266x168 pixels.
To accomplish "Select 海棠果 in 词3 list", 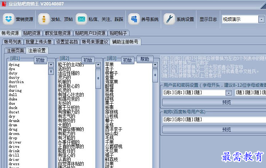I will click(112, 82).
